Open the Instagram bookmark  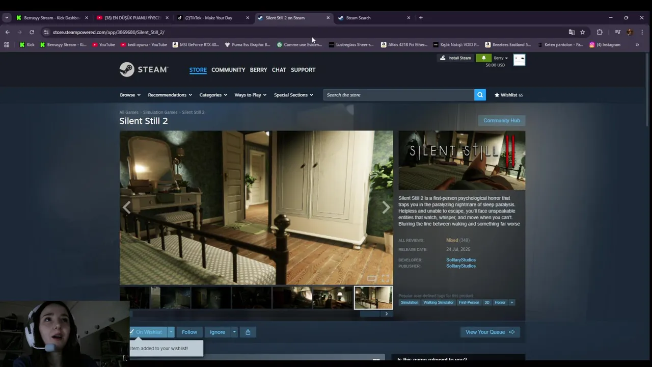click(605, 45)
